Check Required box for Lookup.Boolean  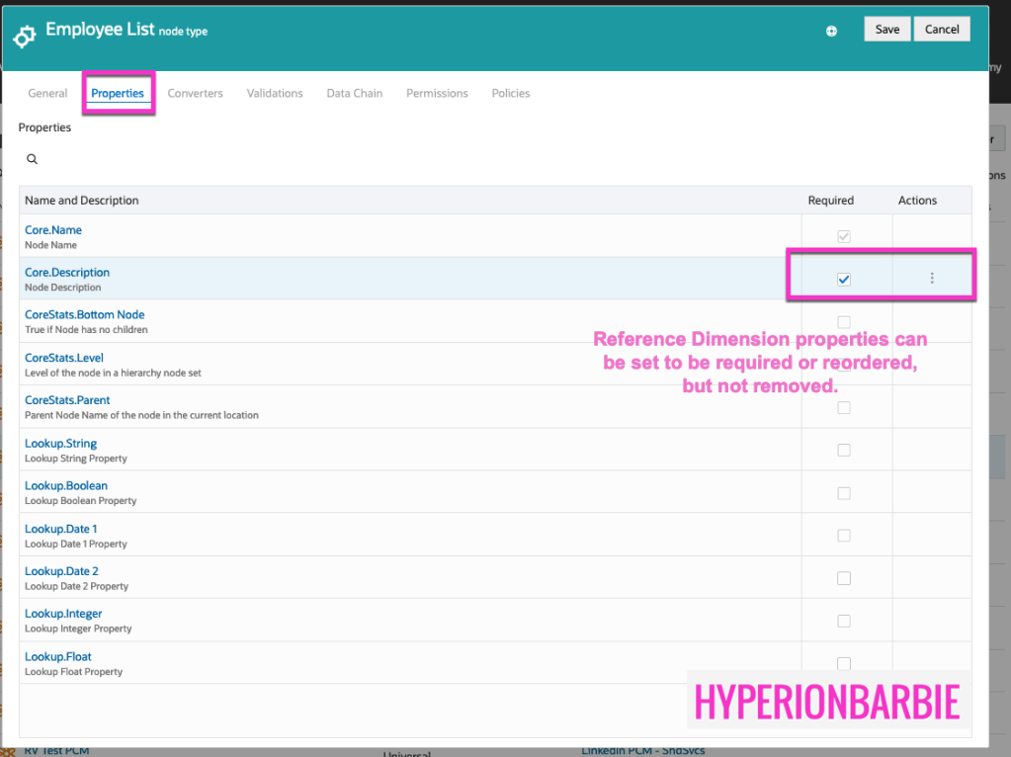pyautogui.click(x=843, y=492)
